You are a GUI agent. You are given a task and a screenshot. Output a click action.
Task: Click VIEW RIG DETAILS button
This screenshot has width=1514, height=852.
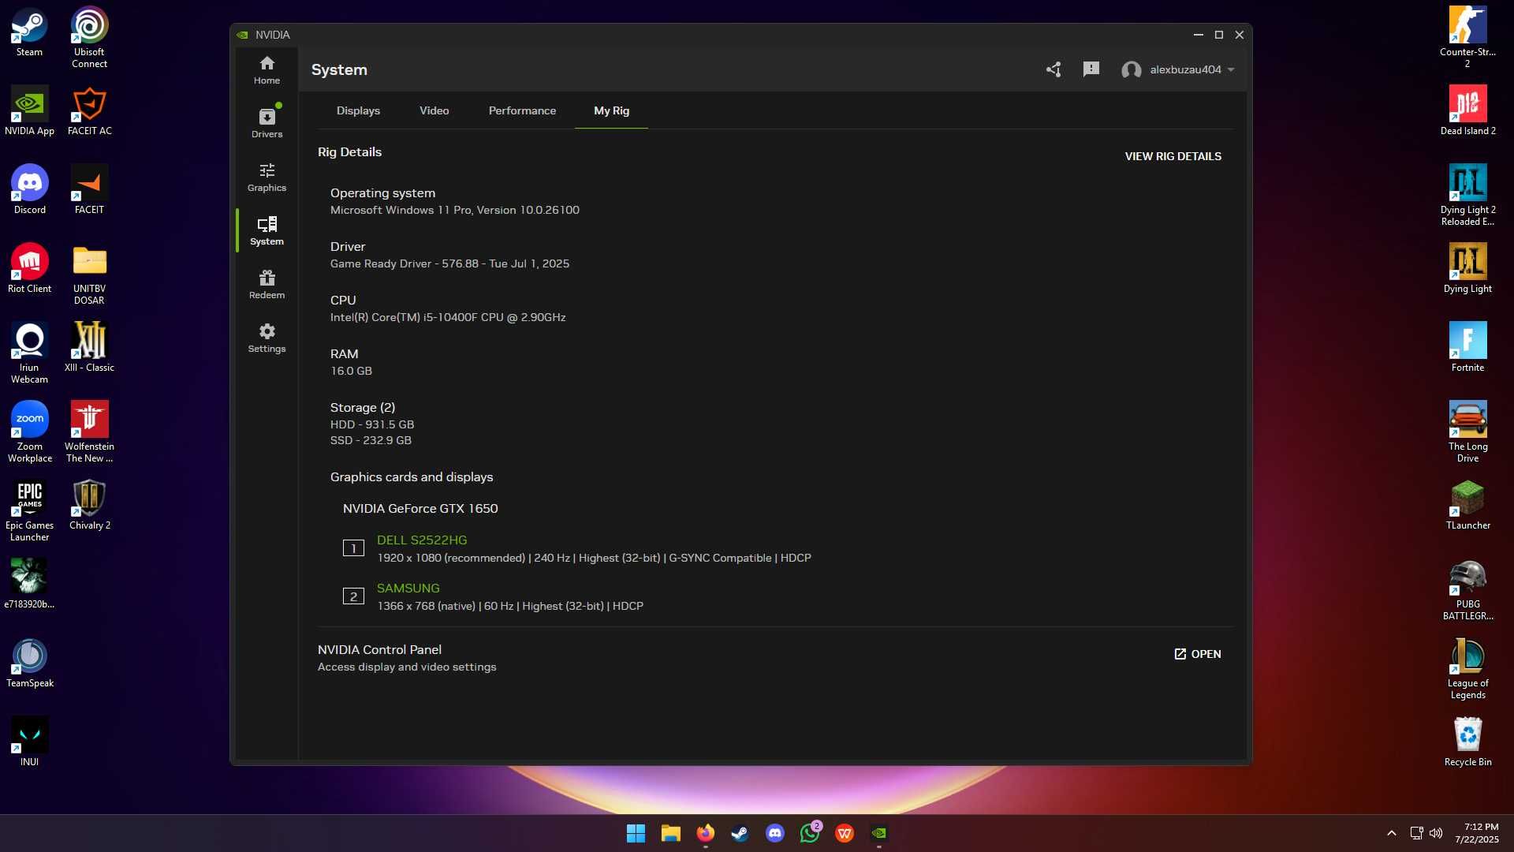click(1173, 156)
